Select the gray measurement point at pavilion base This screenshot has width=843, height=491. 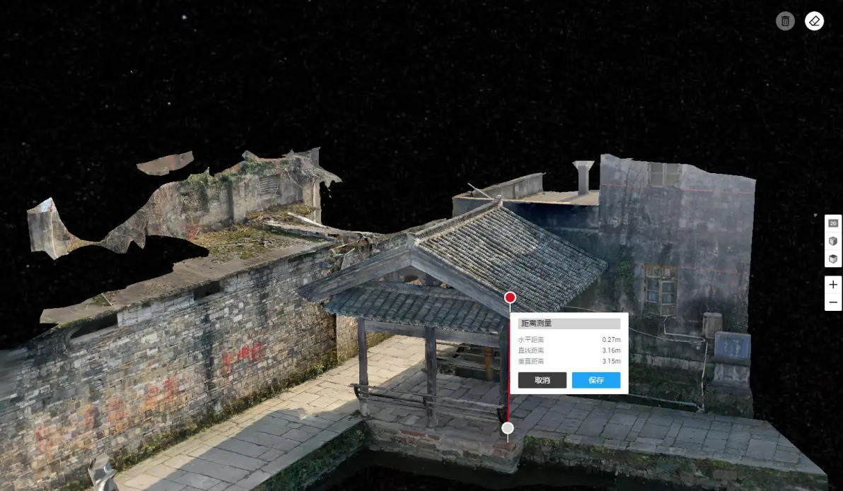click(507, 428)
